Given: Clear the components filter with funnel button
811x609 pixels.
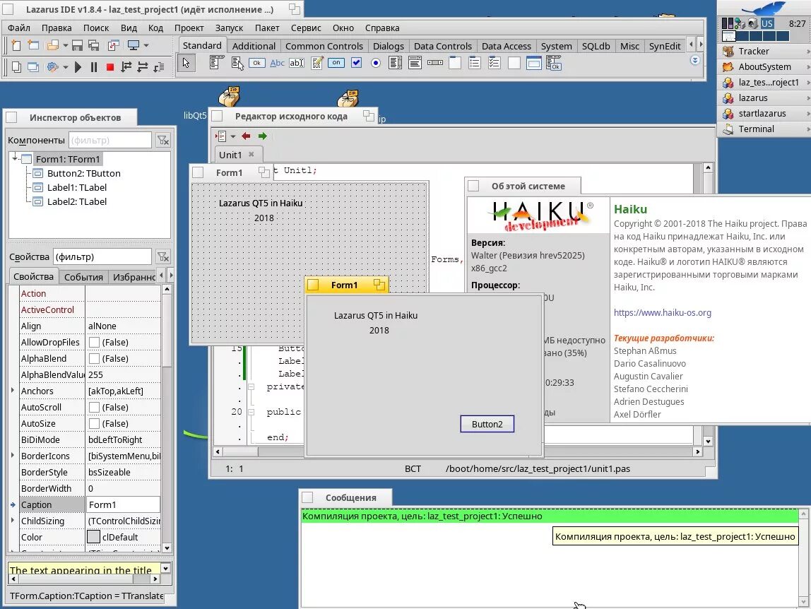Looking at the screenshot, I should 163,140.
